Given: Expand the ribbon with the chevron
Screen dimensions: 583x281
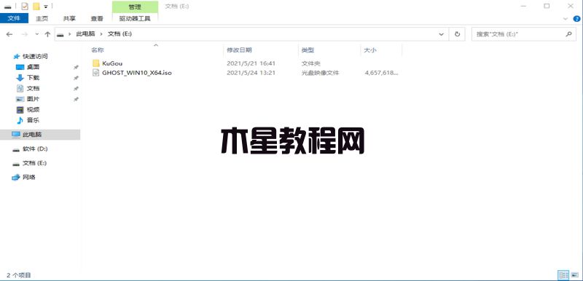Looking at the screenshot, I should coord(566,18).
